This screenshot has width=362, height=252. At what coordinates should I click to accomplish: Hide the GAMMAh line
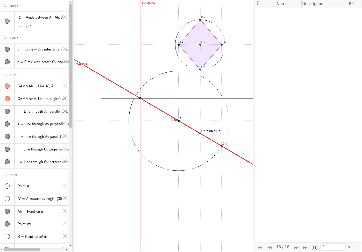click(x=7, y=86)
